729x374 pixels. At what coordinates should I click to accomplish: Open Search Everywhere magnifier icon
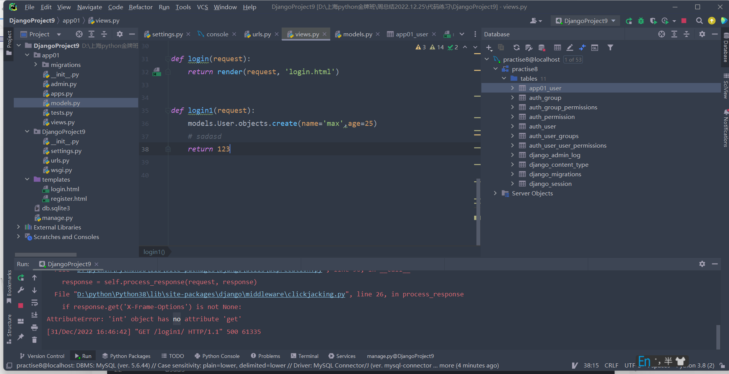click(x=699, y=21)
